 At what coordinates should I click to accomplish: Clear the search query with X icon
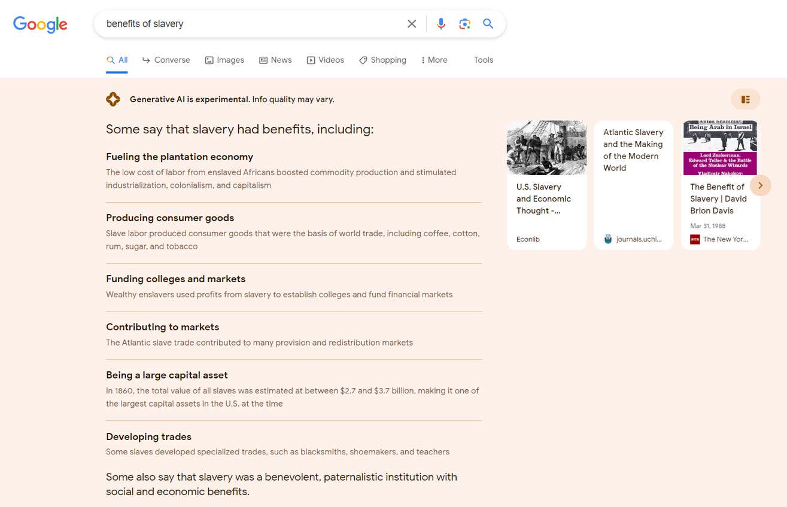click(412, 24)
